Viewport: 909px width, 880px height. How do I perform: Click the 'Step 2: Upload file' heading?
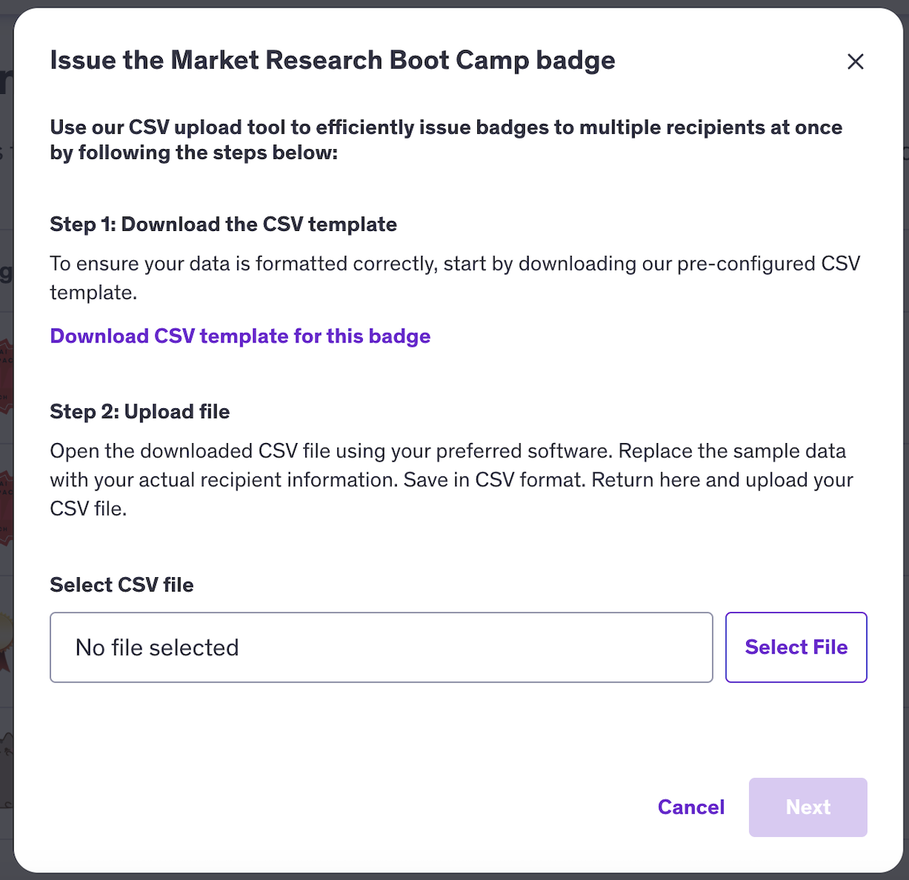pyautogui.click(x=140, y=412)
